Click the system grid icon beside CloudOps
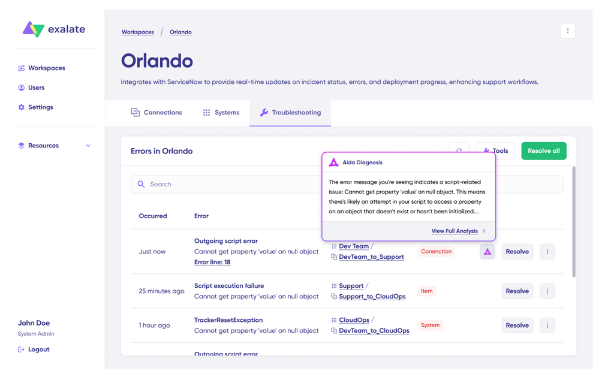This screenshot has width=599, height=377. coord(334,320)
